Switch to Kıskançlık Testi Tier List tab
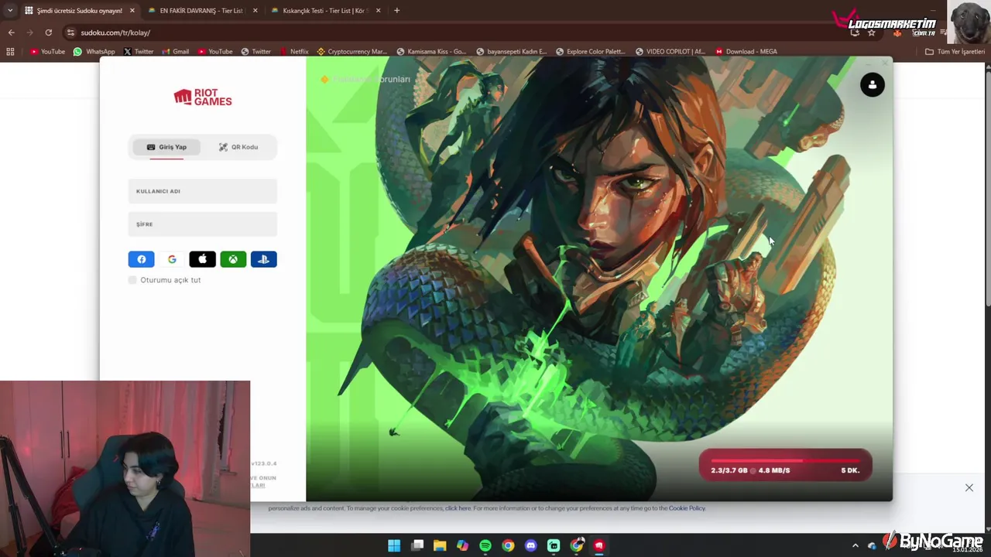The height and width of the screenshot is (557, 991). [x=324, y=11]
